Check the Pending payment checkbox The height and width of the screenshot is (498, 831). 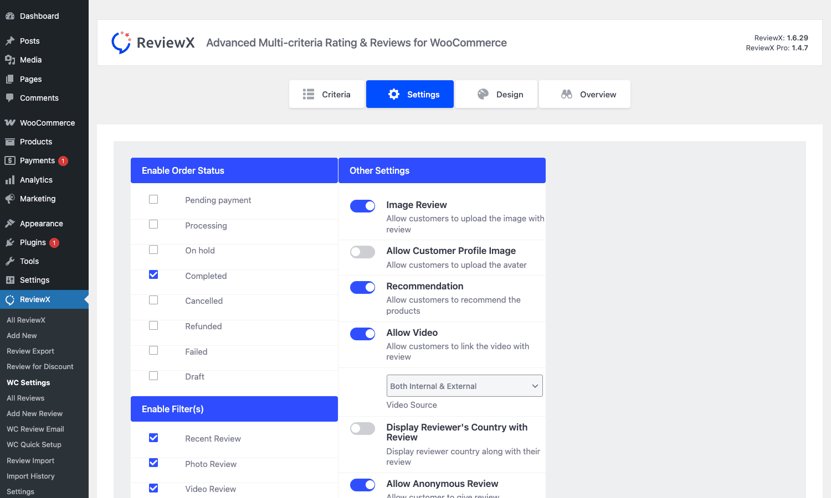pos(153,199)
